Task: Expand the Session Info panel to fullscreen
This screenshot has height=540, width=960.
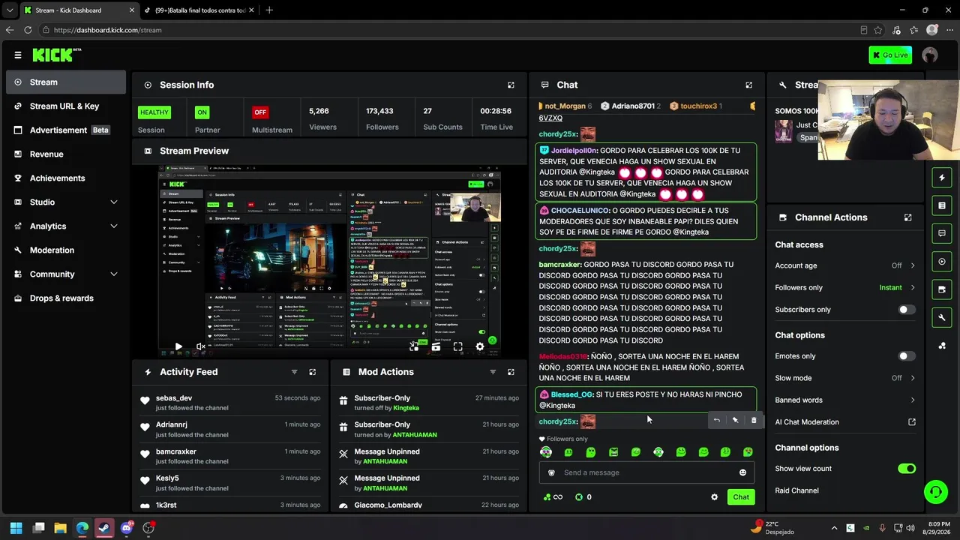Action: pyautogui.click(x=511, y=85)
